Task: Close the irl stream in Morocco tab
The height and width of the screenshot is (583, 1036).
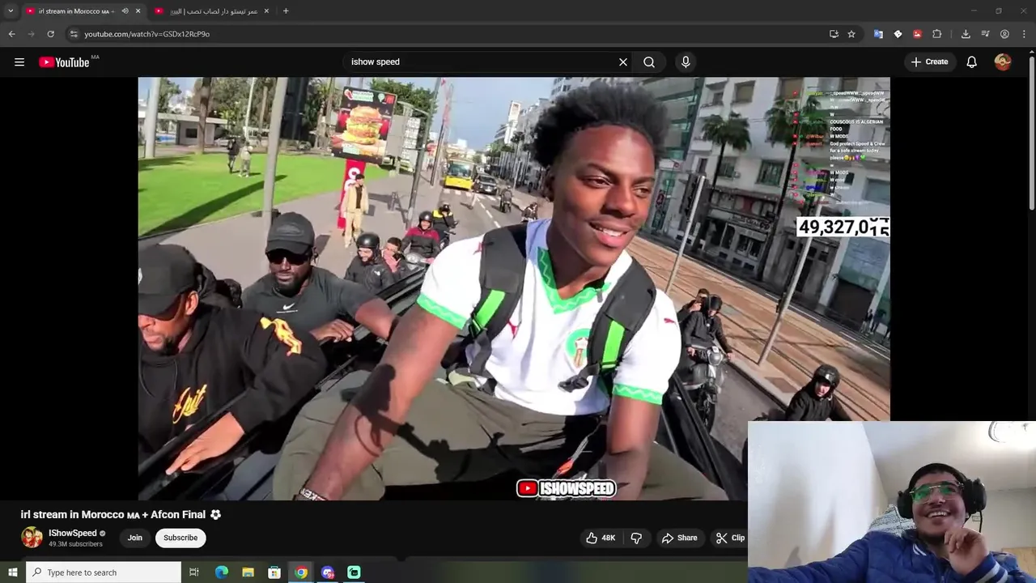Action: click(x=138, y=11)
